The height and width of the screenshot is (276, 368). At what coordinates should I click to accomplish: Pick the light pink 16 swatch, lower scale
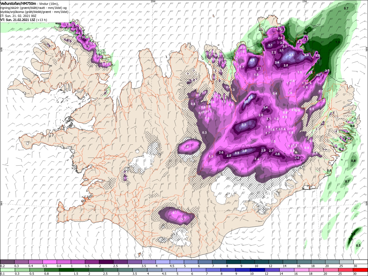coord(302,270)
